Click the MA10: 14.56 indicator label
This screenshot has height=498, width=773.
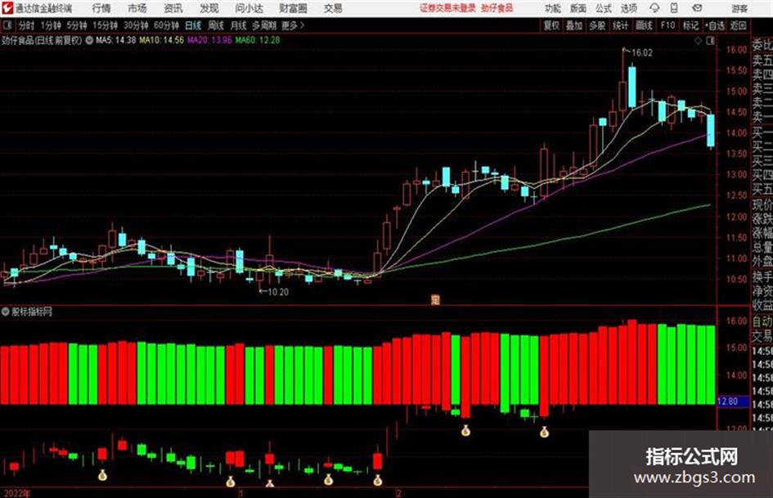(x=162, y=40)
